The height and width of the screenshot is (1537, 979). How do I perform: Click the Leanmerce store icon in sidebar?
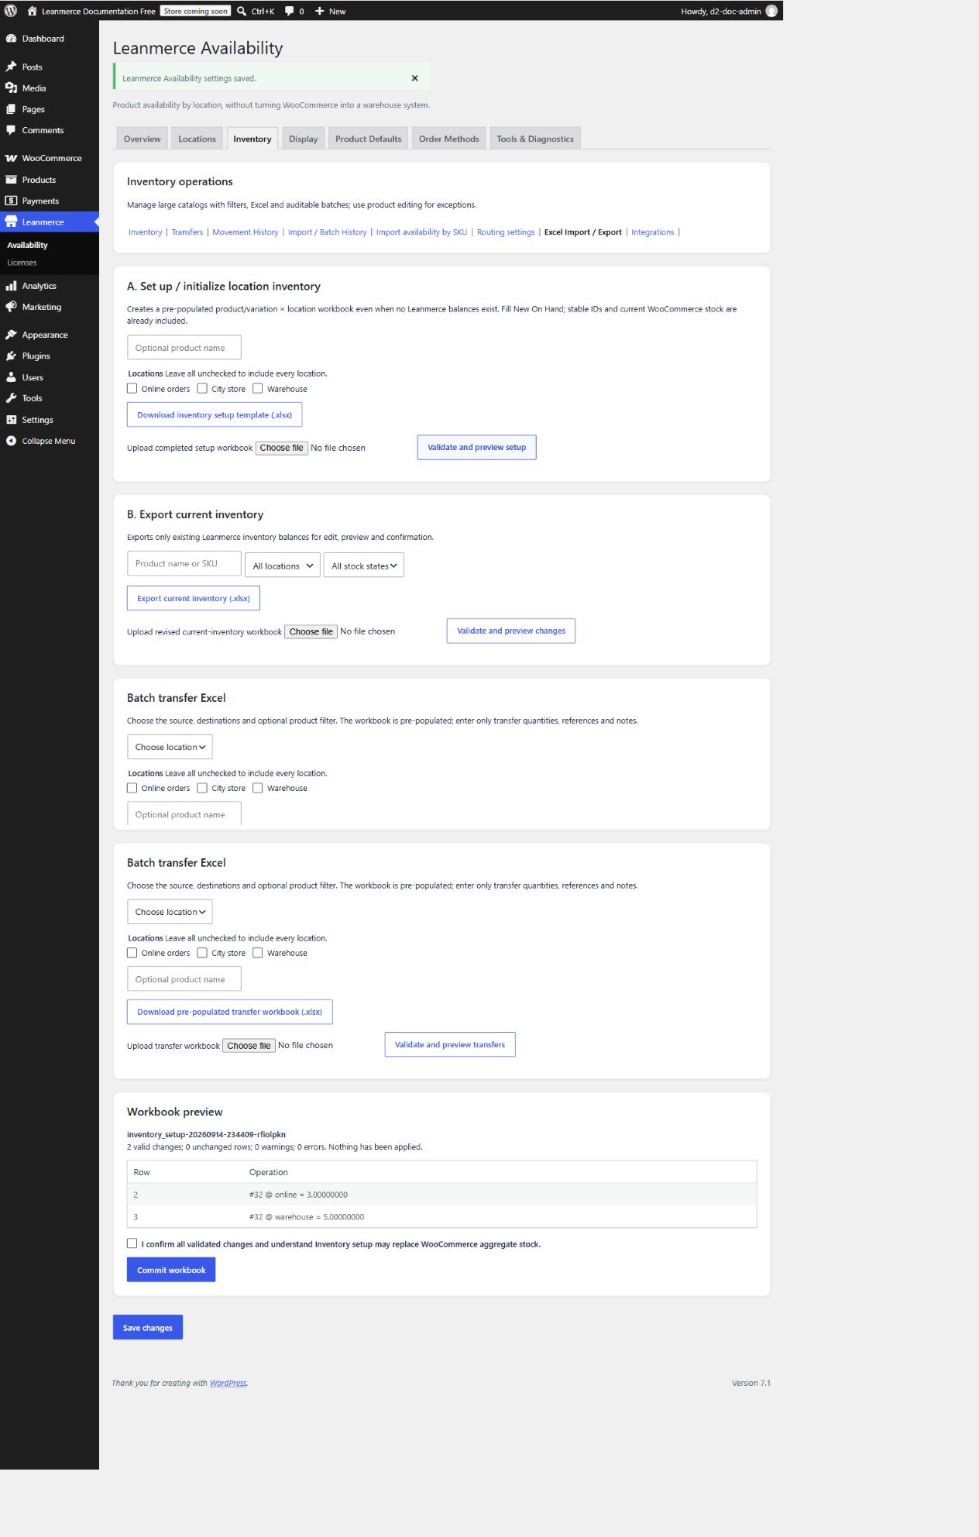tap(11, 222)
